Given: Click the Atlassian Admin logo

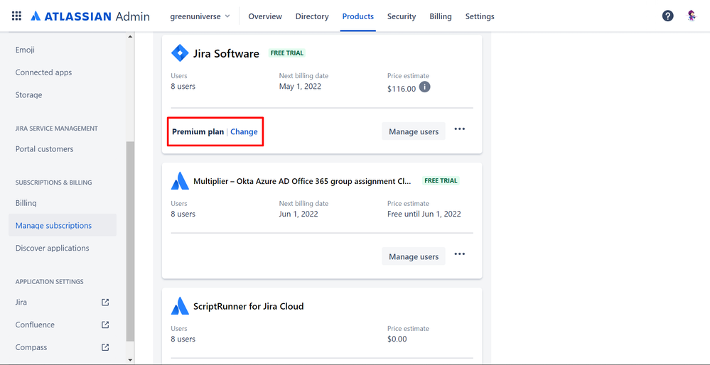Looking at the screenshot, I should tap(90, 16).
